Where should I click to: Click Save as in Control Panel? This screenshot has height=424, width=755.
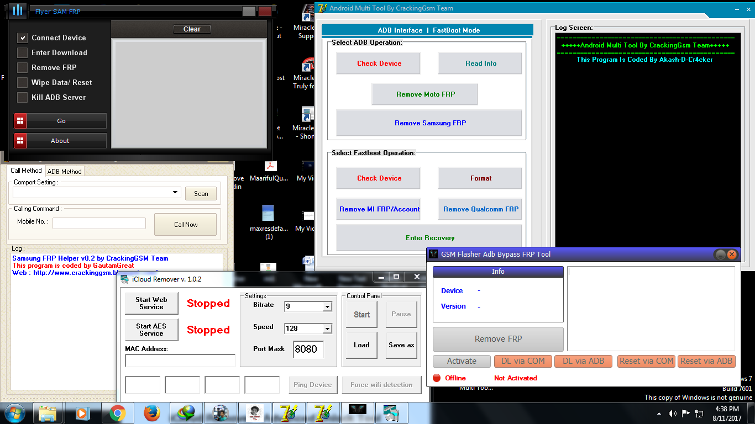(401, 345)
